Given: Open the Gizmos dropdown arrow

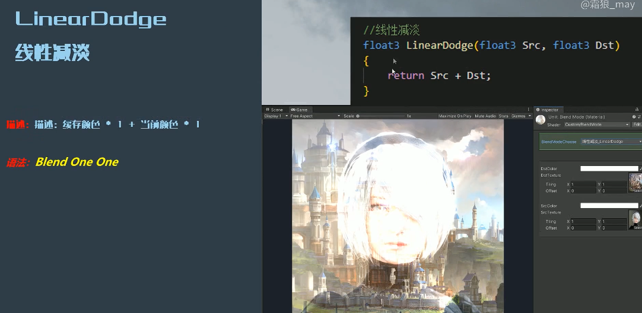Looking at the screenshot, I should (530, 116).
